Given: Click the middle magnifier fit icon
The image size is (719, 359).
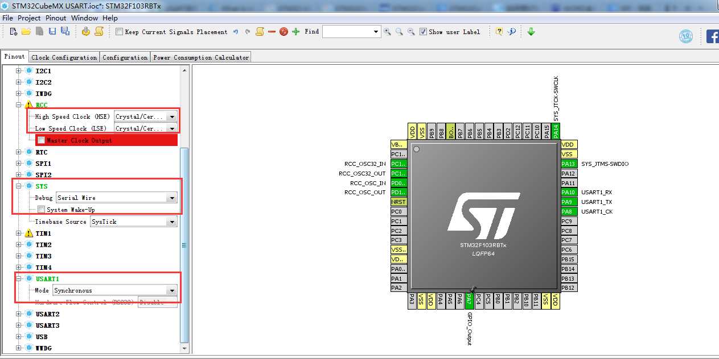Looking at the screenshot, I should coord(399,32).
